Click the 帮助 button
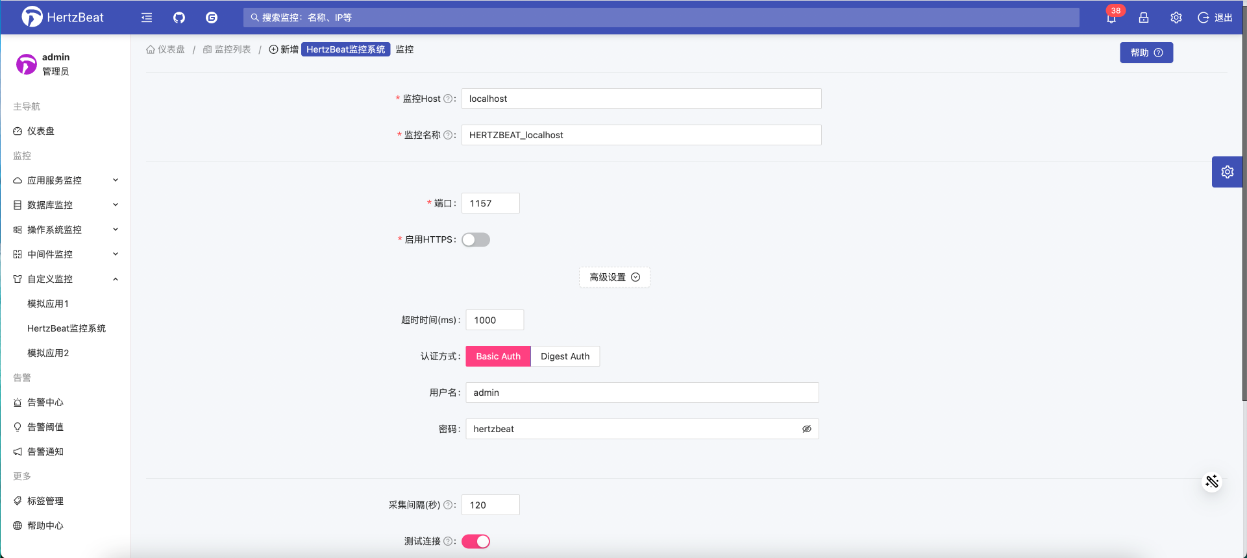Viewport: 1247px width, 558px height. (x=1146, y=53)
